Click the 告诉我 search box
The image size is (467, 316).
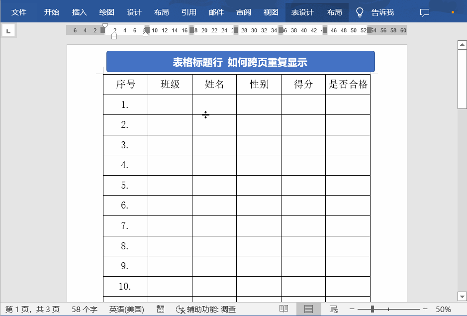pos(383,12)
